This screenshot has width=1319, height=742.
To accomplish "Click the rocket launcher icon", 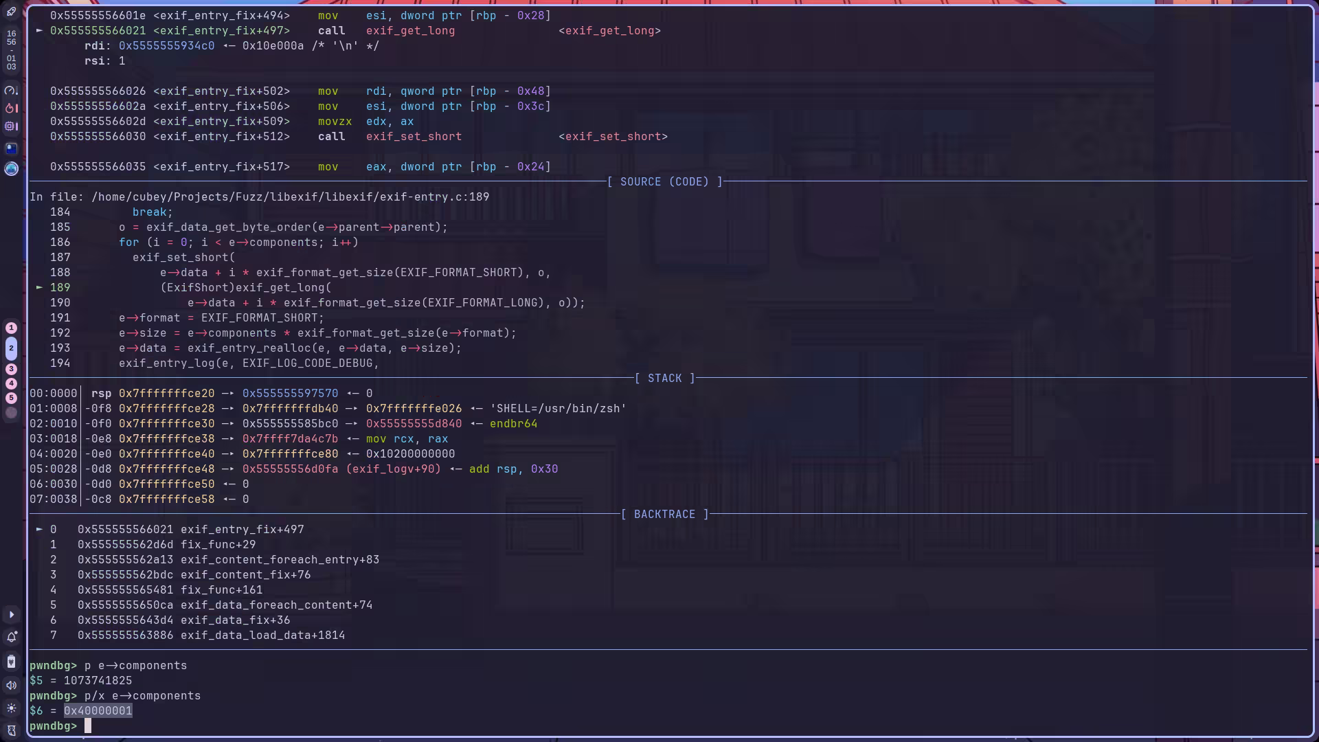I will click(x=11, y=12).
